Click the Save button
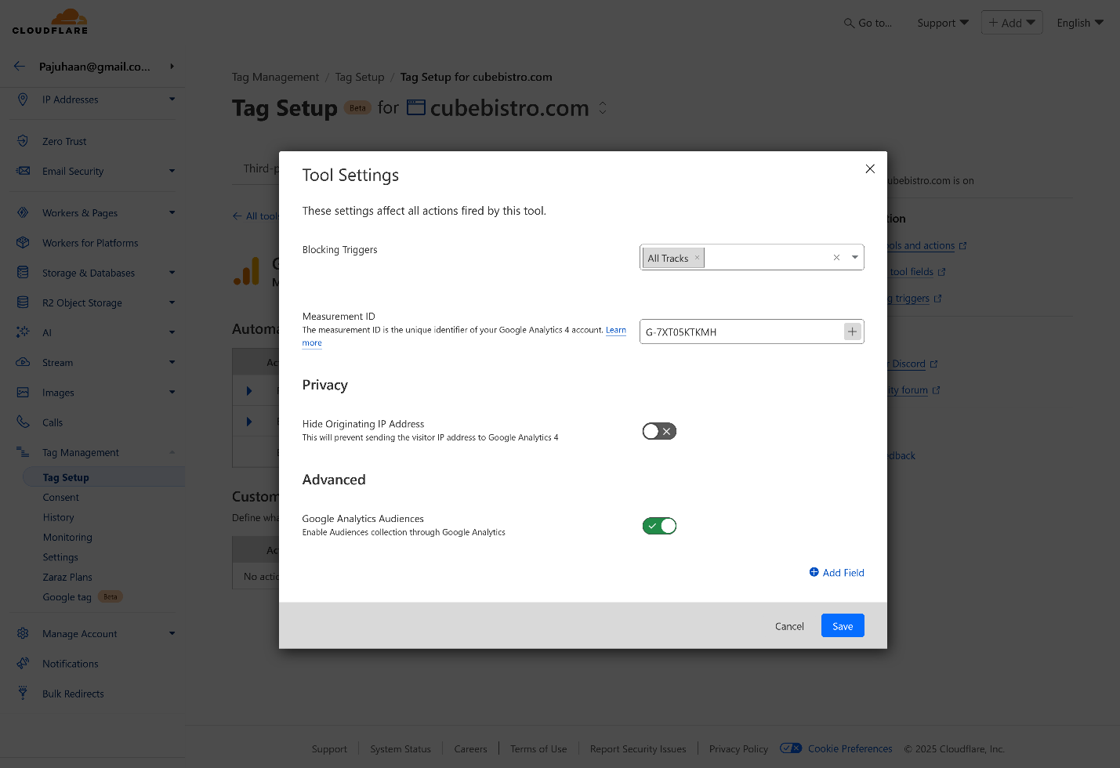The width and height of the screenshot is (1120, 768). 843,625
